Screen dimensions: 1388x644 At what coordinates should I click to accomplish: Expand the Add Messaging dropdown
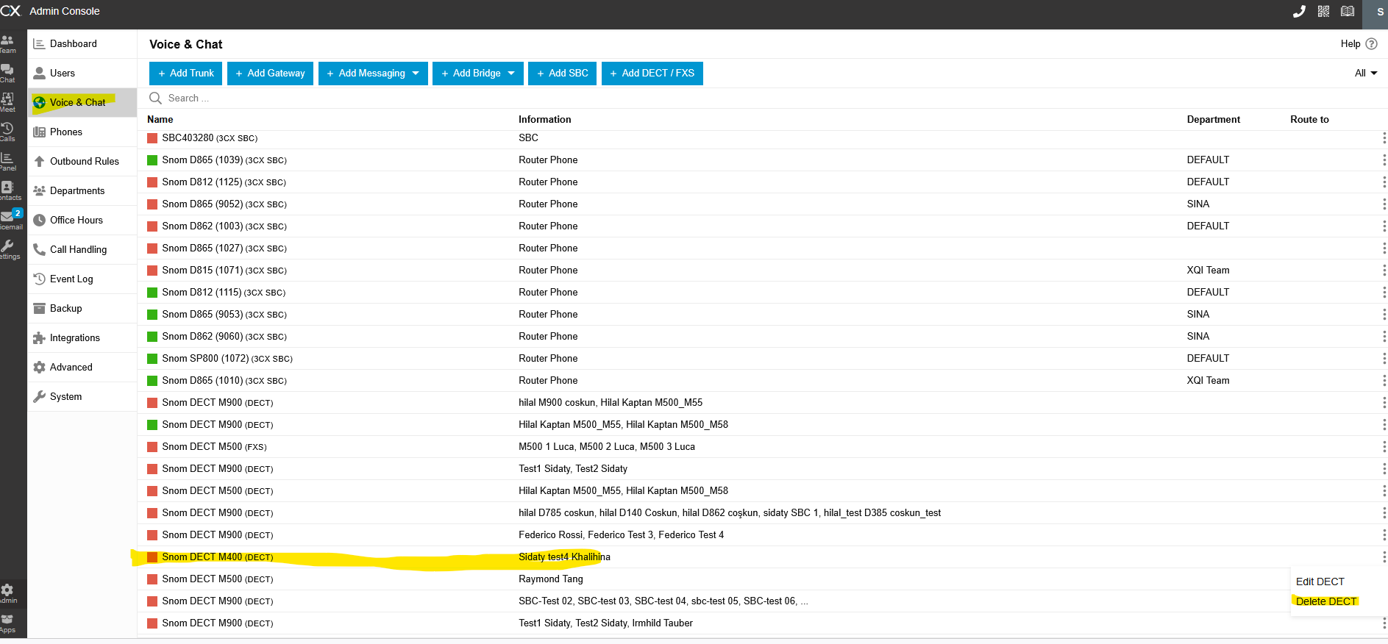(416, 74)
